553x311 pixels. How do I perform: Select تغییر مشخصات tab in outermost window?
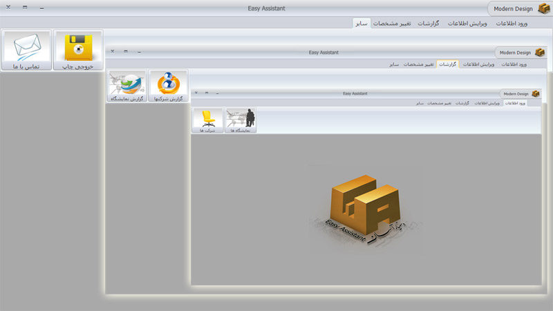(x=392, y=23)
